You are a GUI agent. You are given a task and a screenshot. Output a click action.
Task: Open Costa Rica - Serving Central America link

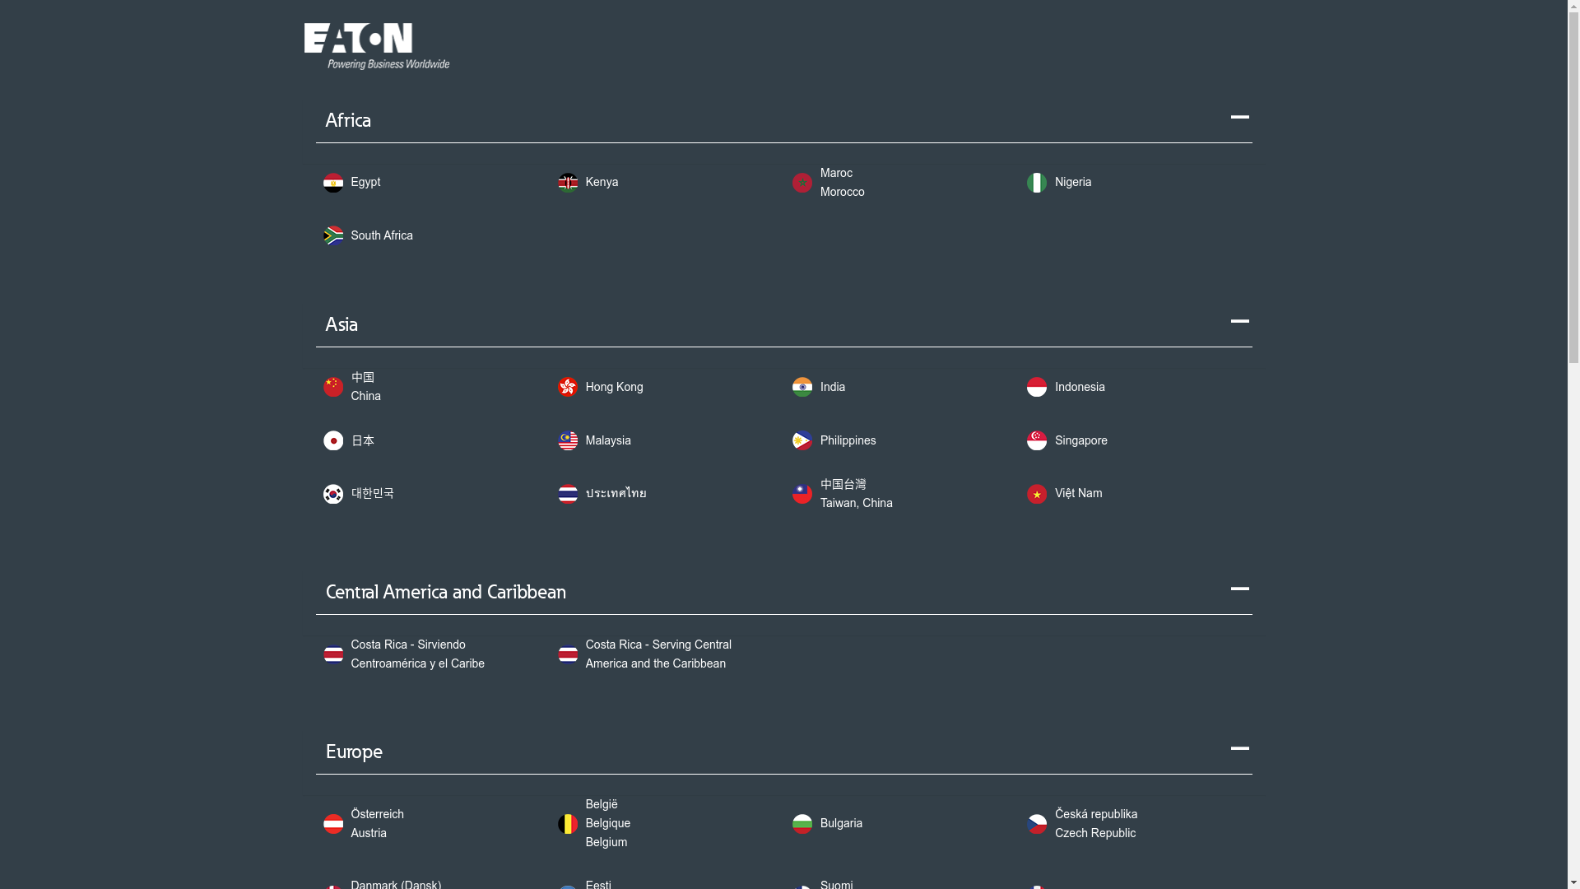coord(658,654)
